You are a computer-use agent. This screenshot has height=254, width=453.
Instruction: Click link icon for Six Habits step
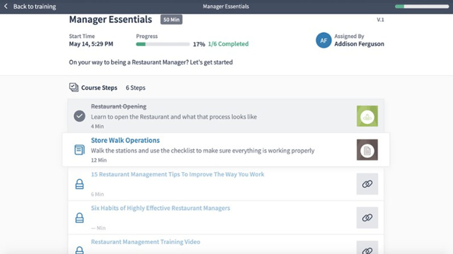(x=367, y=218)
